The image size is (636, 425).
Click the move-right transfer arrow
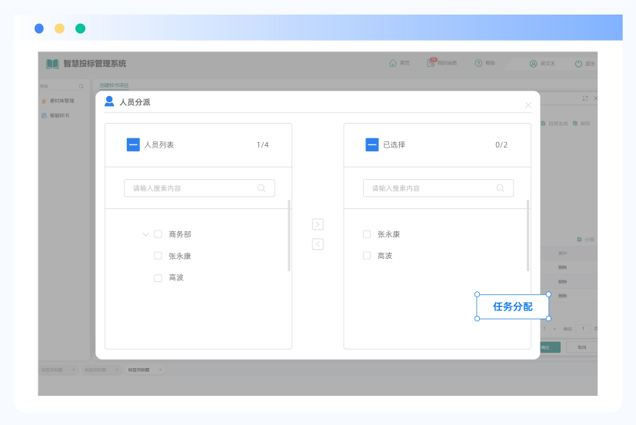tap(318, 224)
